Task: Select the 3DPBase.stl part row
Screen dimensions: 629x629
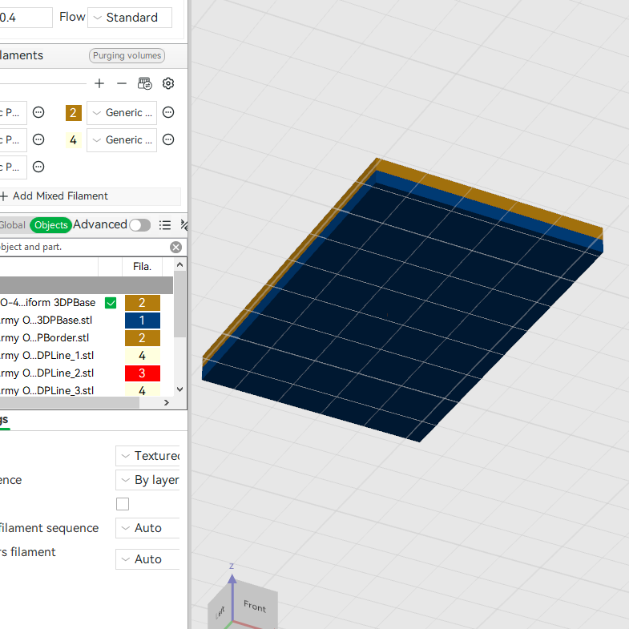Action: (x=46, y=321)
